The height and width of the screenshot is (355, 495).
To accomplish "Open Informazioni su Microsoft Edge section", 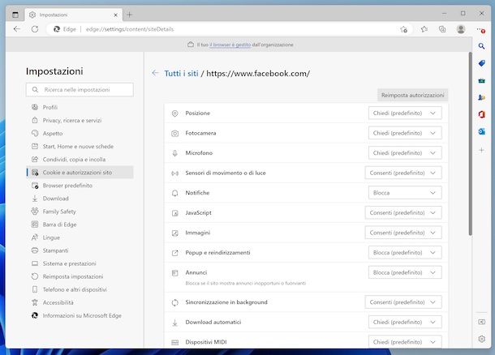I will coord(80,315).
